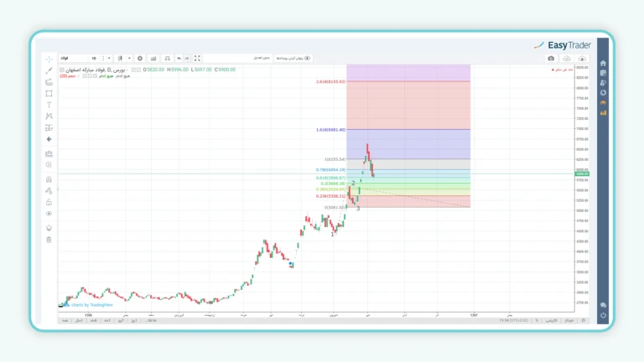Select the all-time range button

click(x=65, y=321)
